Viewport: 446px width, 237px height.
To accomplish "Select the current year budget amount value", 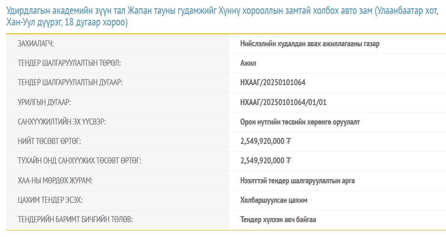I will point(266,161).
